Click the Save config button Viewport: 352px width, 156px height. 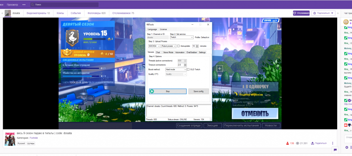(199, 91)
